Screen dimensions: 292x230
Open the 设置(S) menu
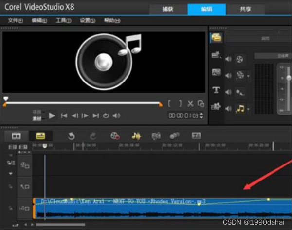click(x=88, y=20)
